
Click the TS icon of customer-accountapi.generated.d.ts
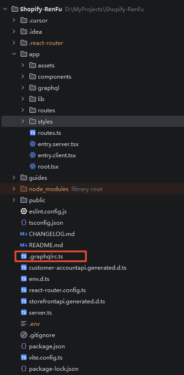24,268
